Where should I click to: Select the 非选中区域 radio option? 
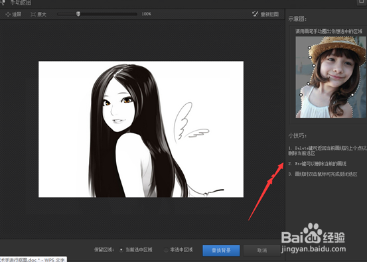point(166,250)
